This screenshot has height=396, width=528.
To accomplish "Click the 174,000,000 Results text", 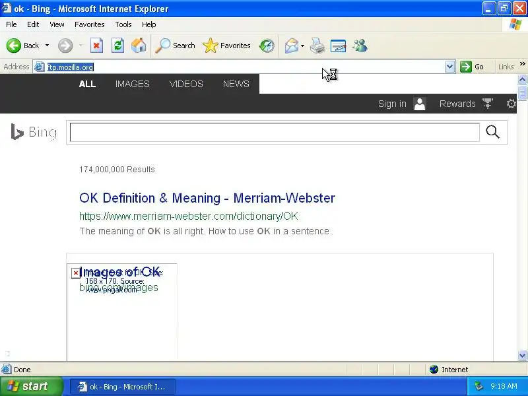I will coord(117,170).
